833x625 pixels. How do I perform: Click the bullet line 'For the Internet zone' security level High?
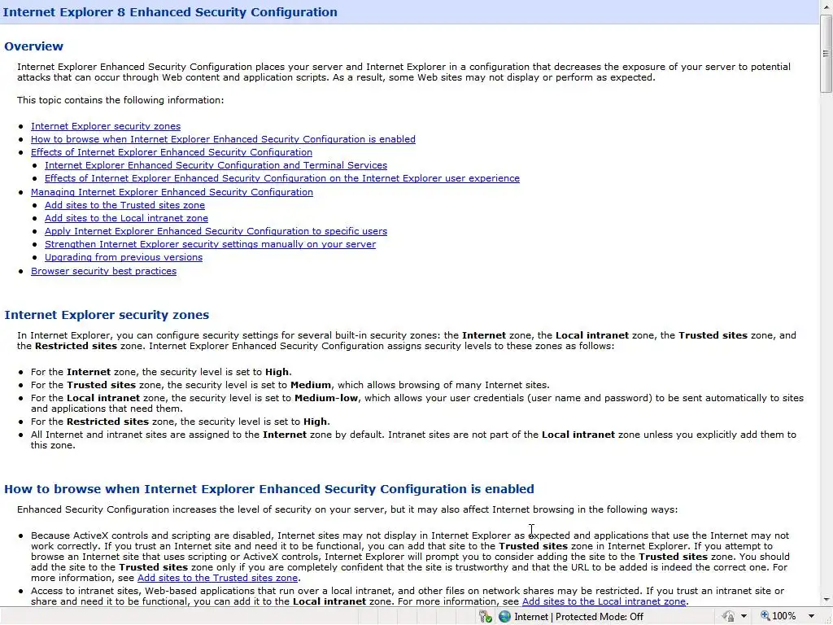tap(162, 372)
